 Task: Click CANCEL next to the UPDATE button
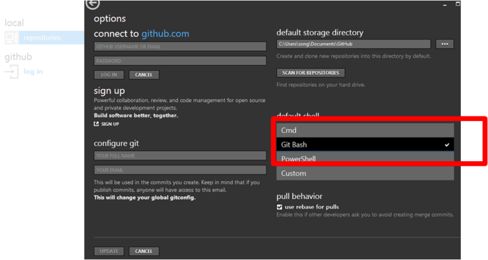[144, 251]
